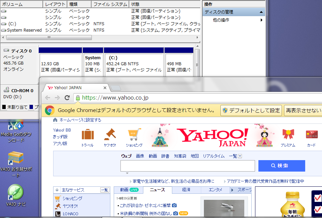Image resolution: width=322 pixels, height=218 pixels.
Task: Sort by the ボリューム column header
Action: [x=22, y=4]
